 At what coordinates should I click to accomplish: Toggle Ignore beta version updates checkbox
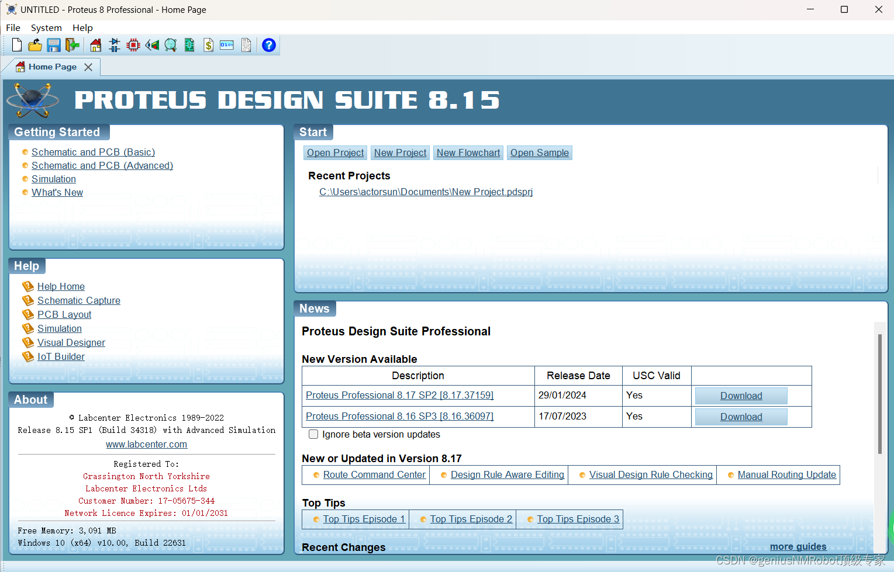(313, 434)
